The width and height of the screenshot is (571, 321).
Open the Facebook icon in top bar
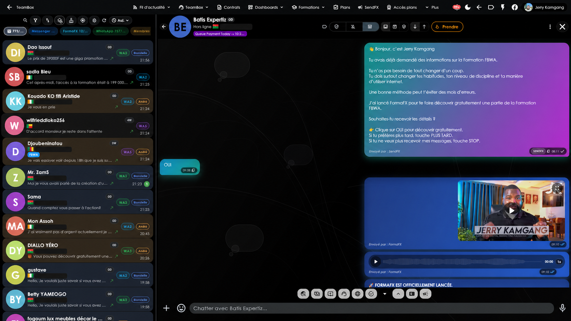point(515,7)
